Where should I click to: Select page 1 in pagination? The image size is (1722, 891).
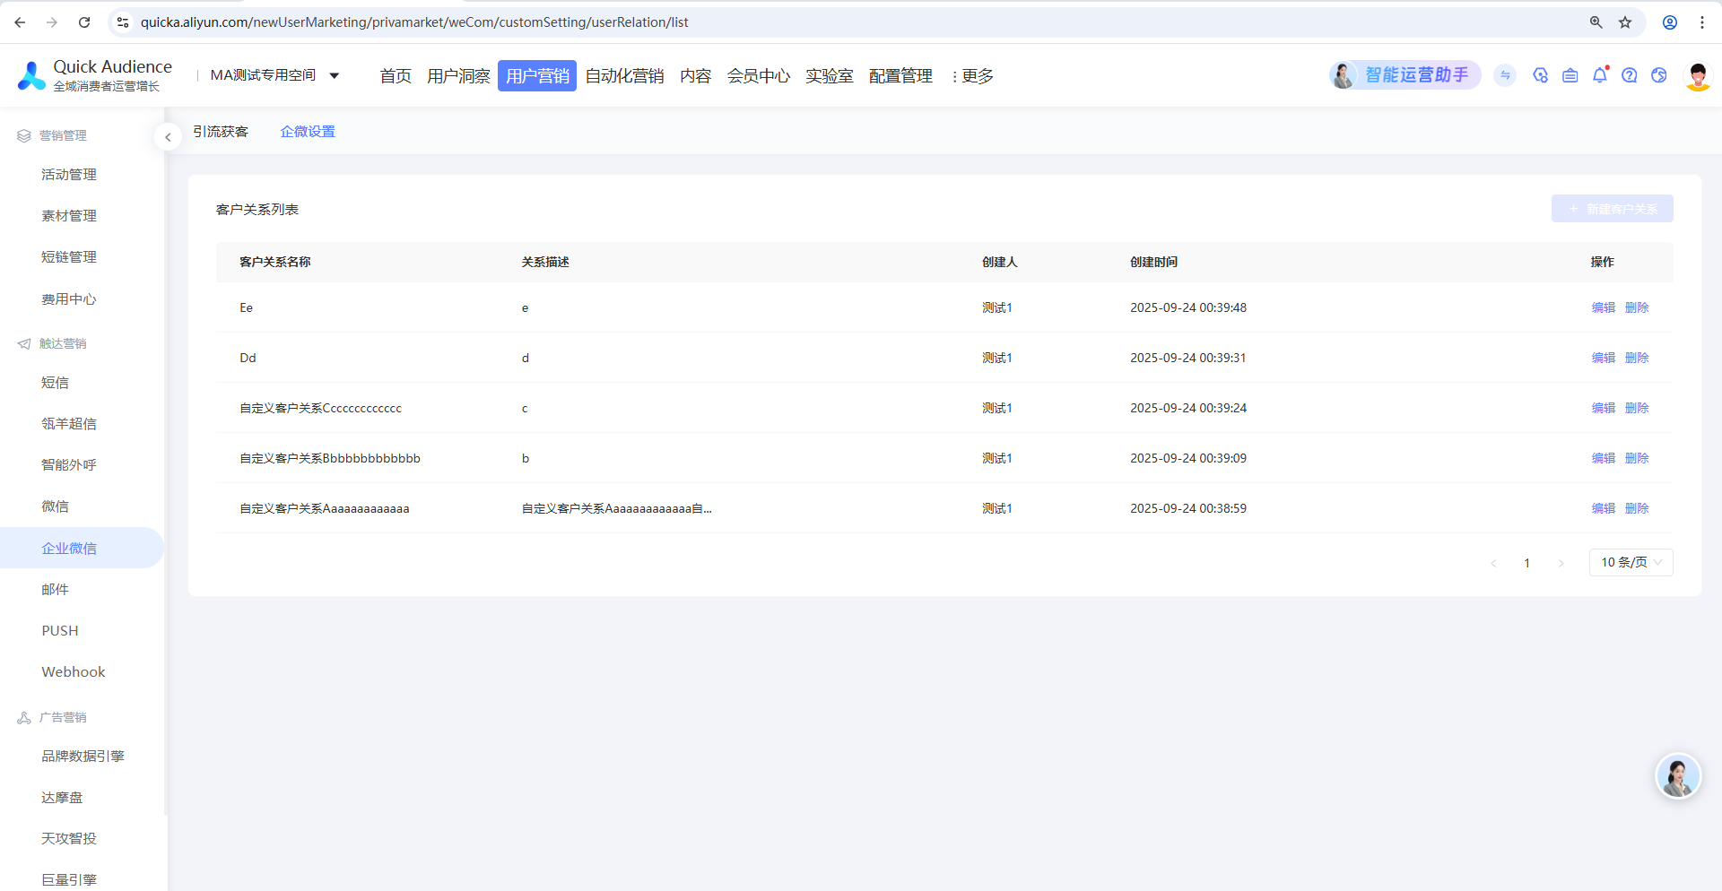[1526, 563]
